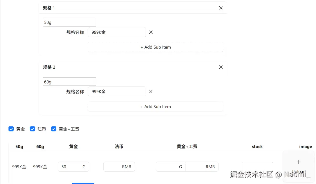Click the 法币 table column header

point(119,147)
